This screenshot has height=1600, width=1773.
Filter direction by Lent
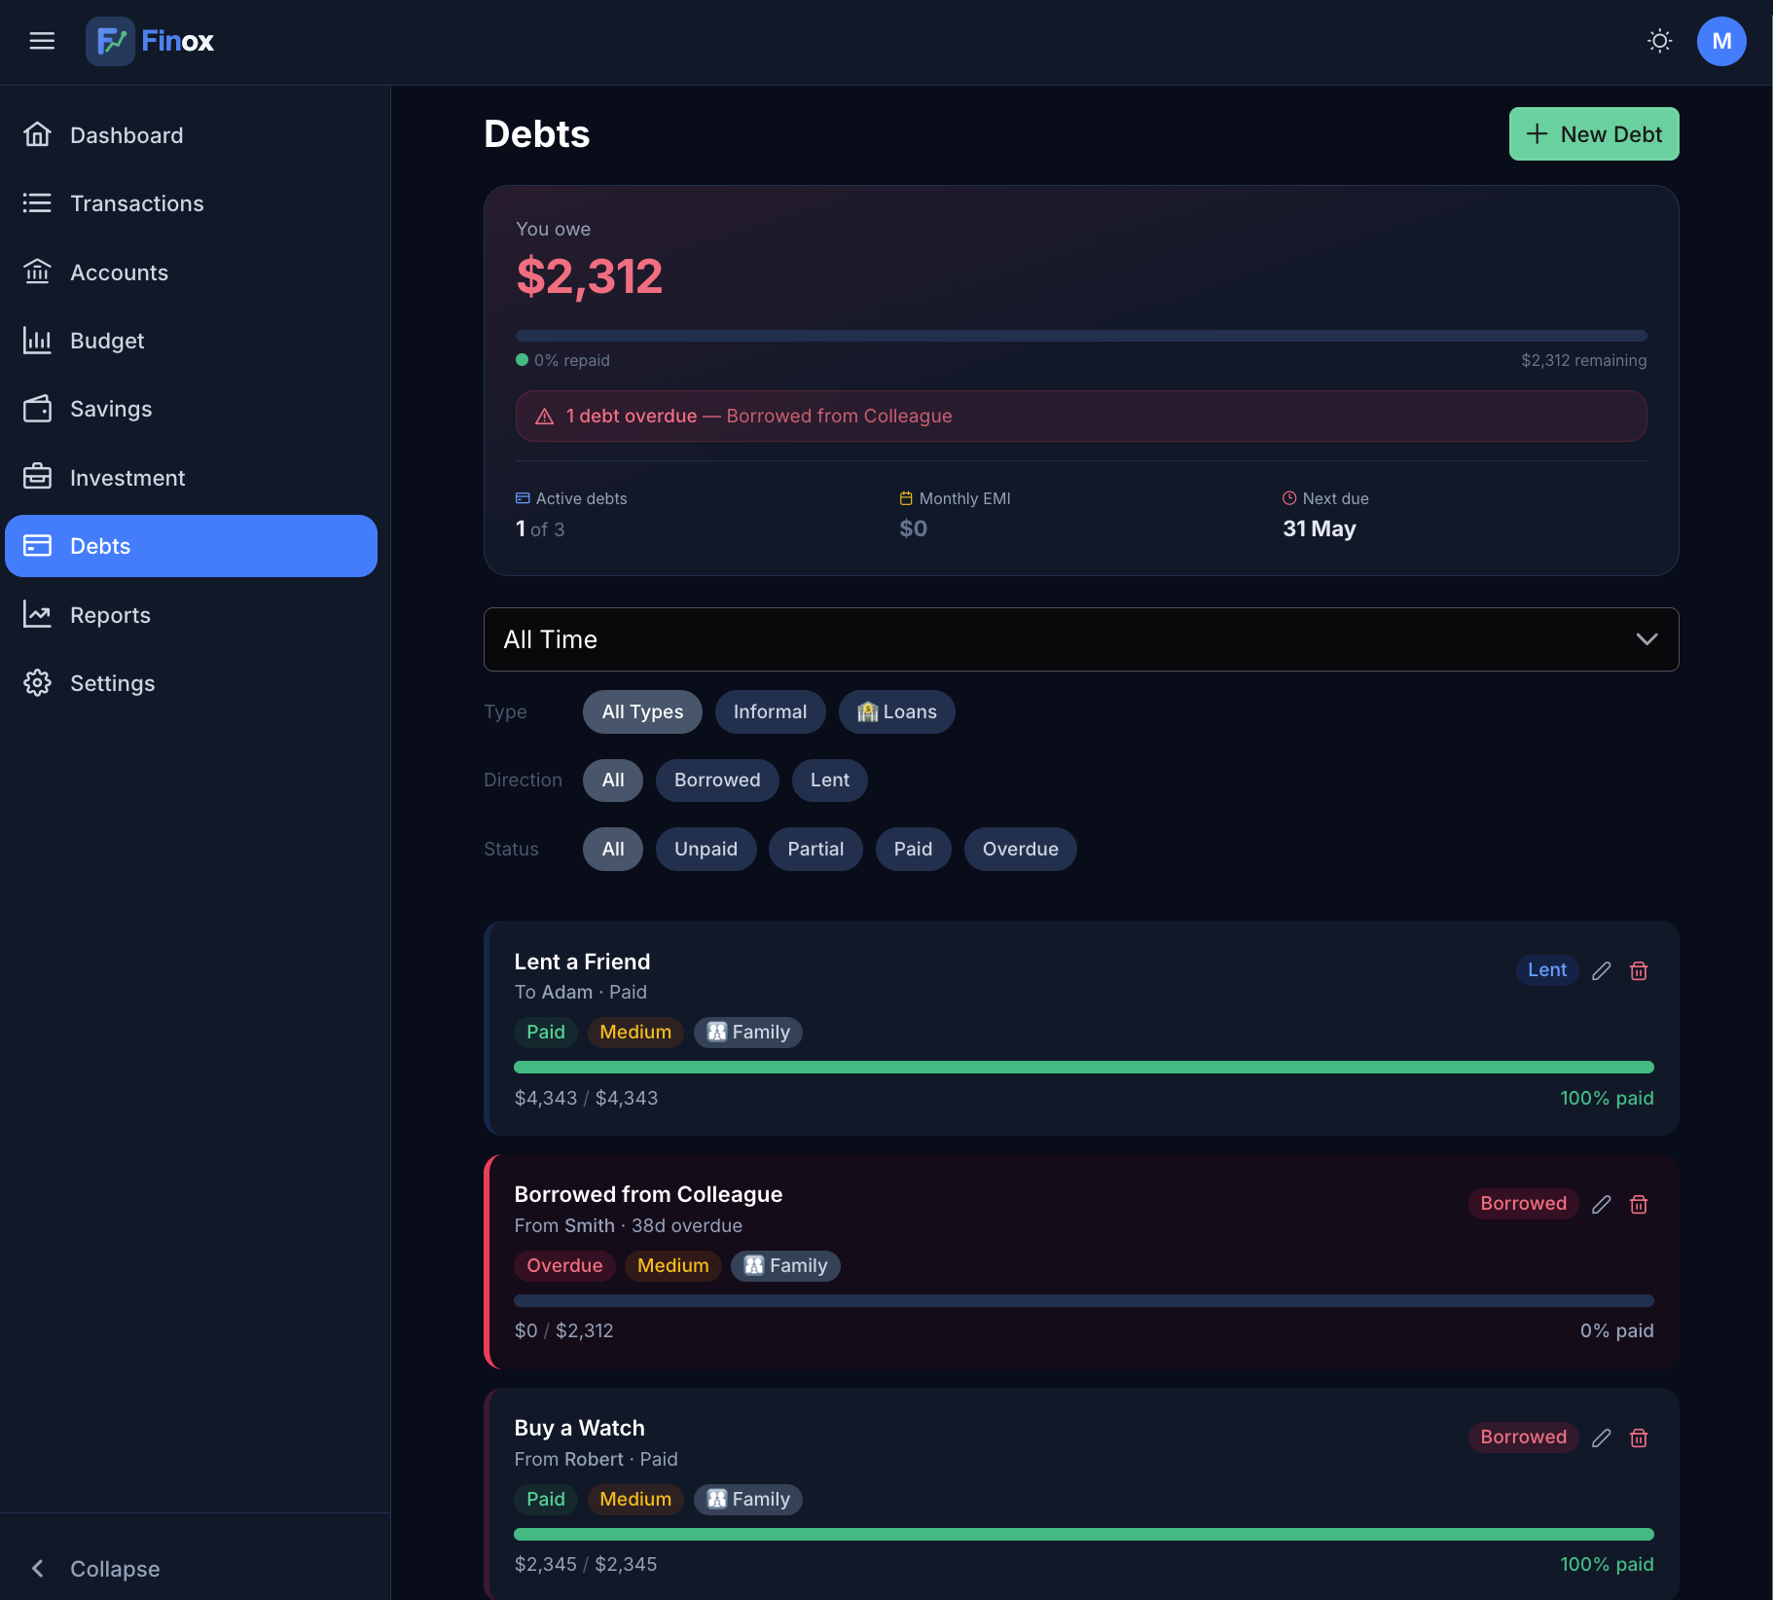tap(829, 780)
